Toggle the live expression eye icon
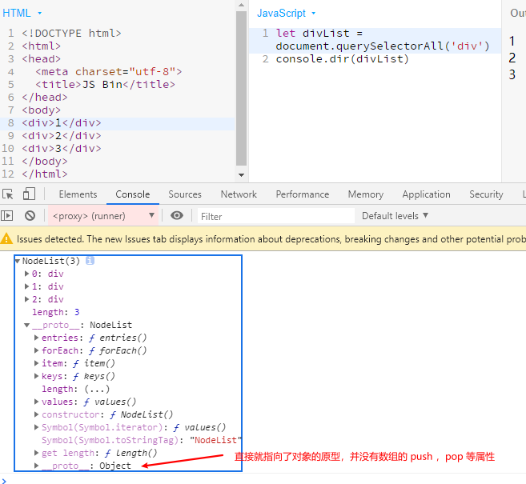The image size is (526, 484). (177, 215)
